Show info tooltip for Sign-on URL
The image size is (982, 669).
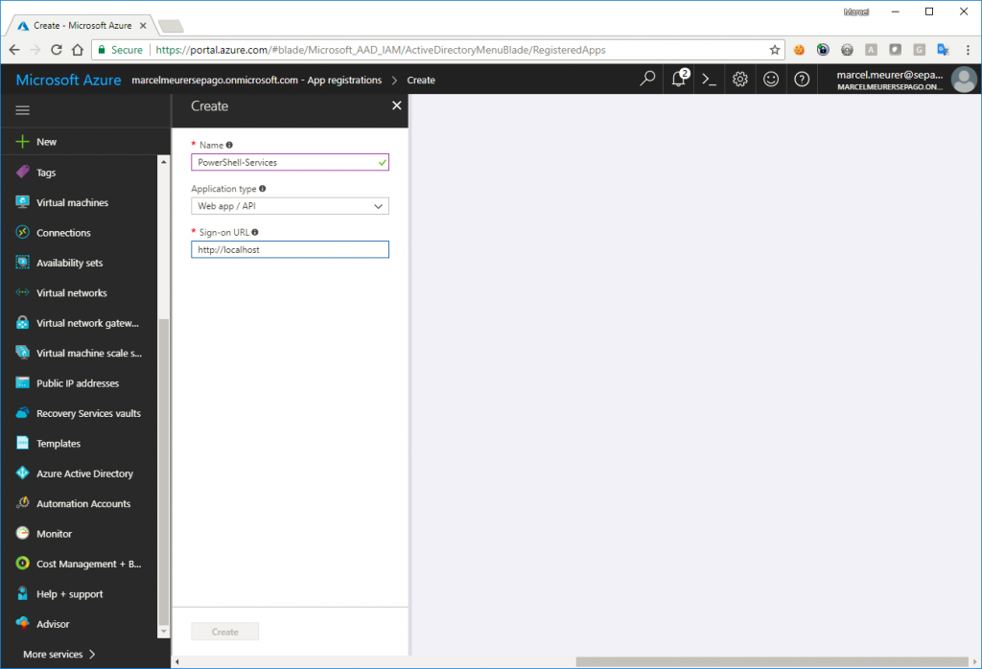tap(255, 232)
